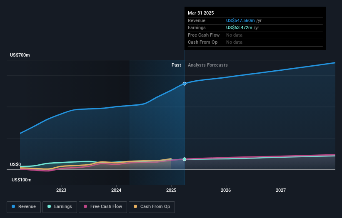Click the US$0 axis label

tap(15, 164)
